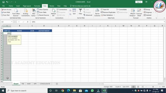
Task: Click Remove Duplicates
Action: click(x=108, y=12)
